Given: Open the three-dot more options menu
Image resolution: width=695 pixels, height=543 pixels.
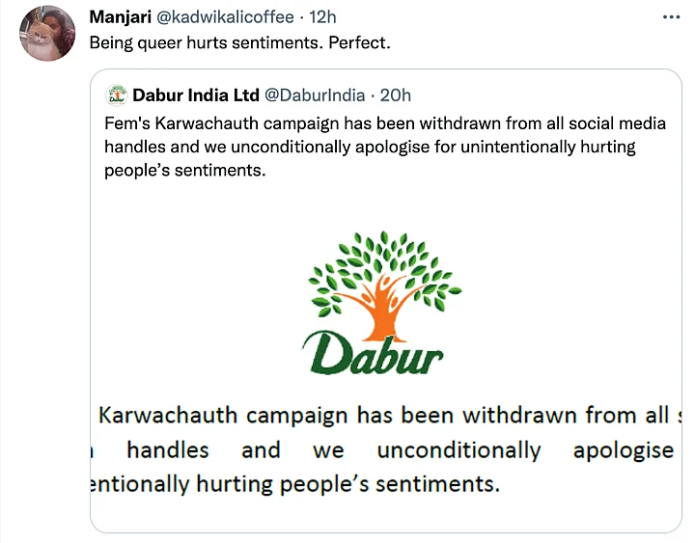Looking at the screenshot, I should 671,17.
